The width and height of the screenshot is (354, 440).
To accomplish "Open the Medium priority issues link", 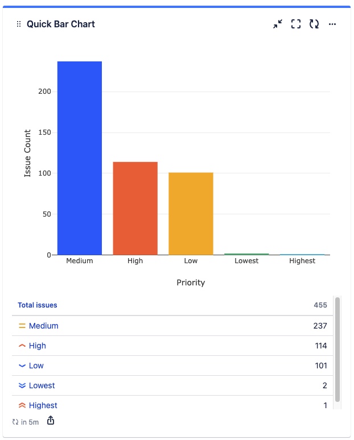I will [43, 326].
